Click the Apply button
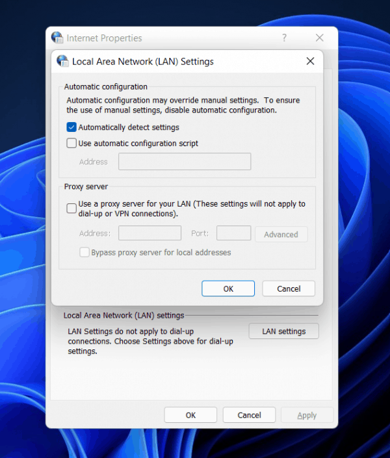This screenshot has height=458, width=390. pos(307,415)
